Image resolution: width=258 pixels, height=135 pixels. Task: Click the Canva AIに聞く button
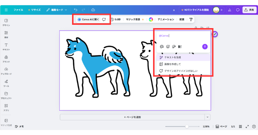click(88, 20)
